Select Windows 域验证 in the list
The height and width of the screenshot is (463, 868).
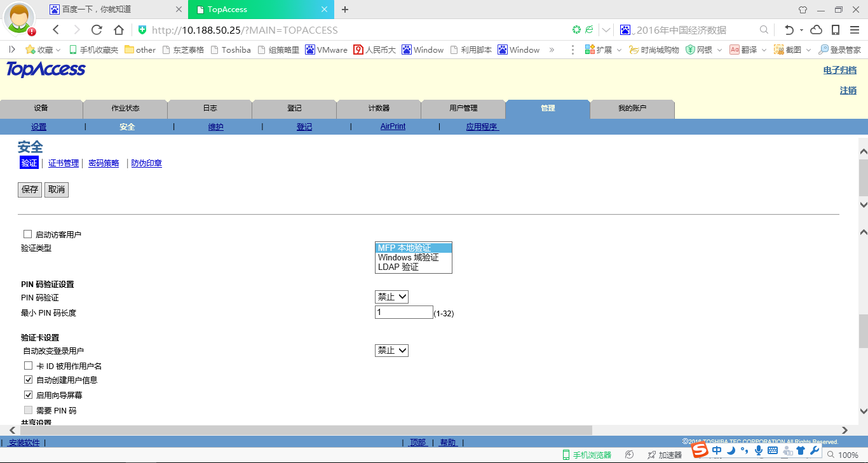pyautogui.click(x=409, y=257)
